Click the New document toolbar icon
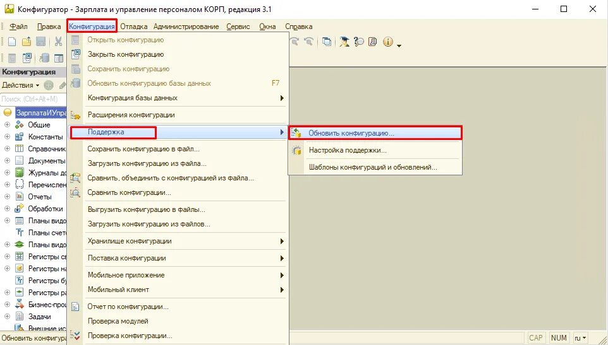 [12, 42]
